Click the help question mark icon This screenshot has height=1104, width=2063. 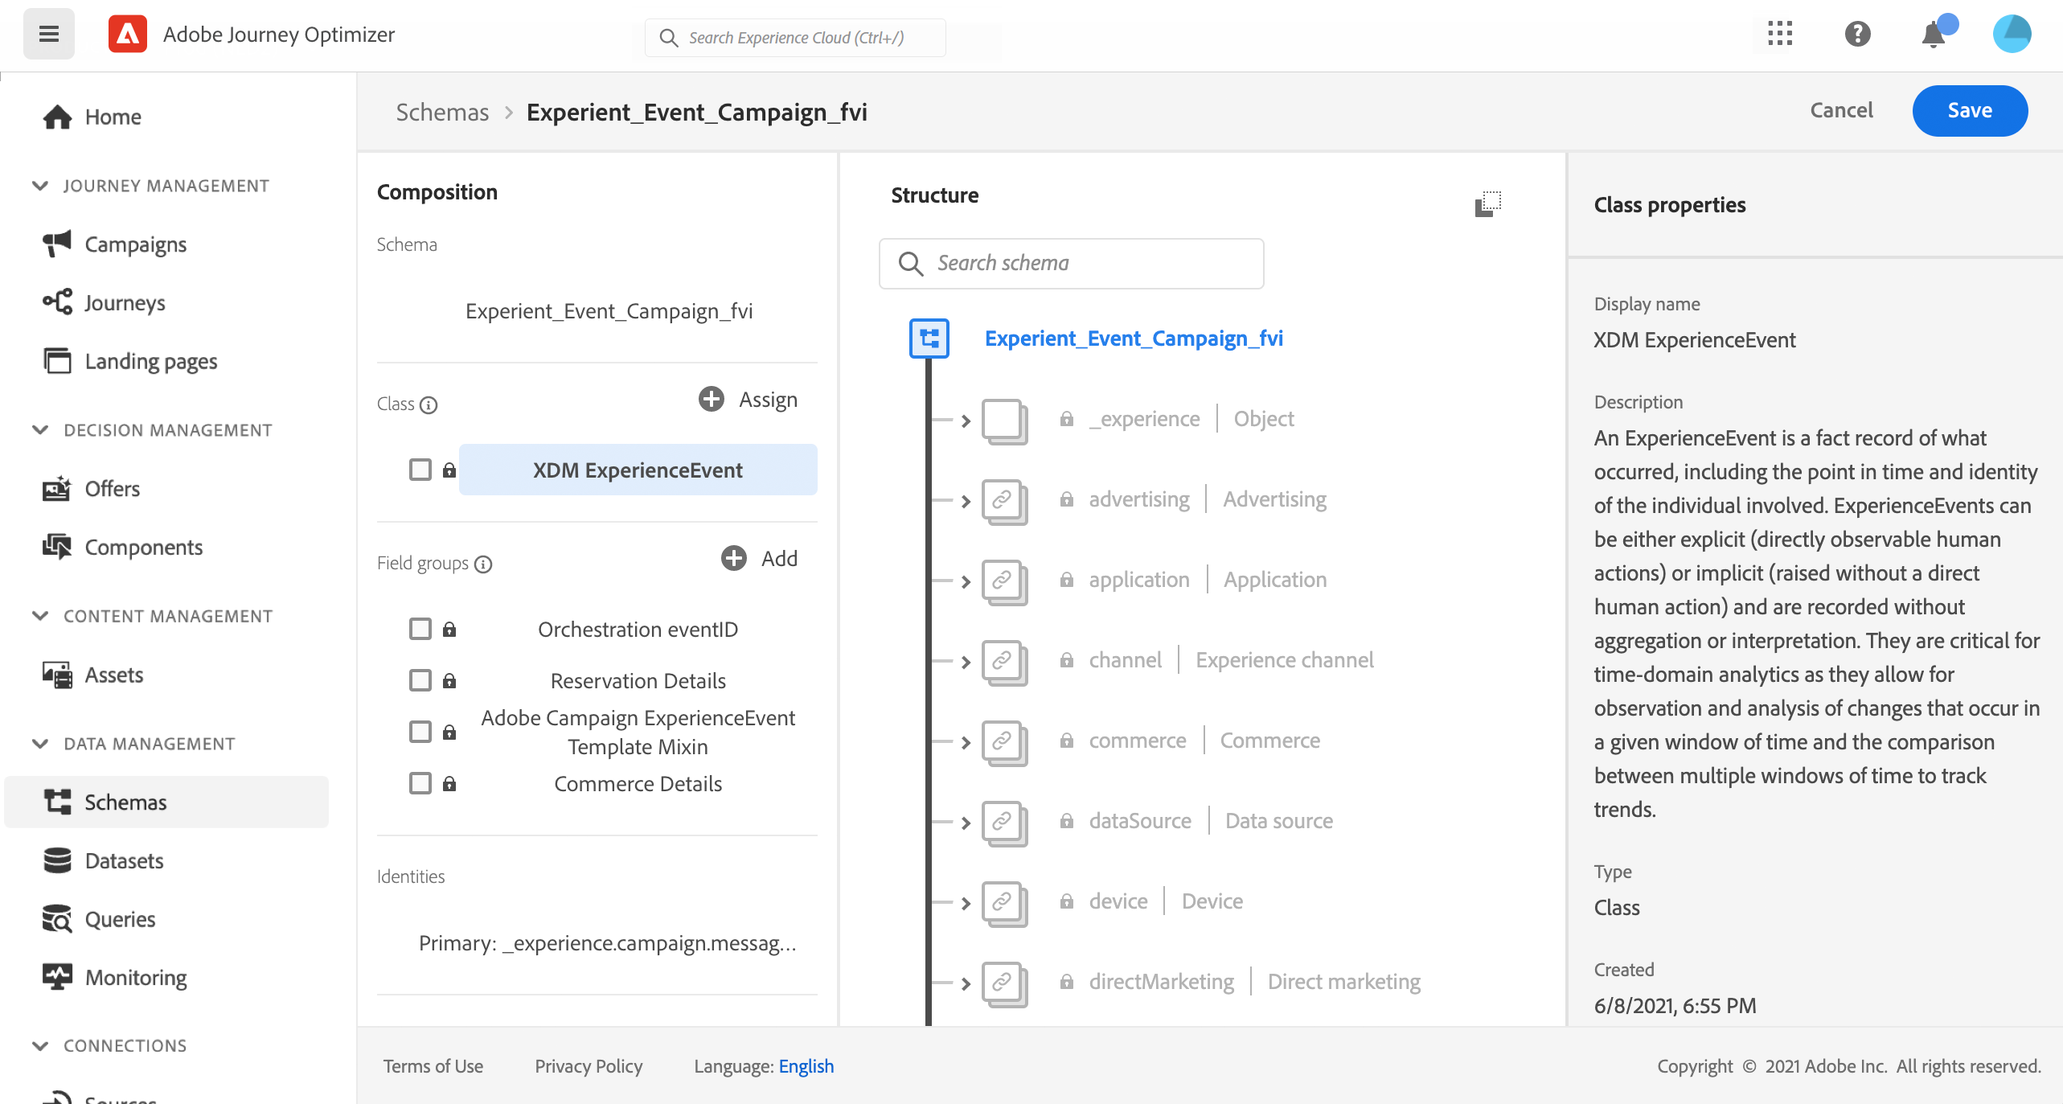[x=1857, y=34]
